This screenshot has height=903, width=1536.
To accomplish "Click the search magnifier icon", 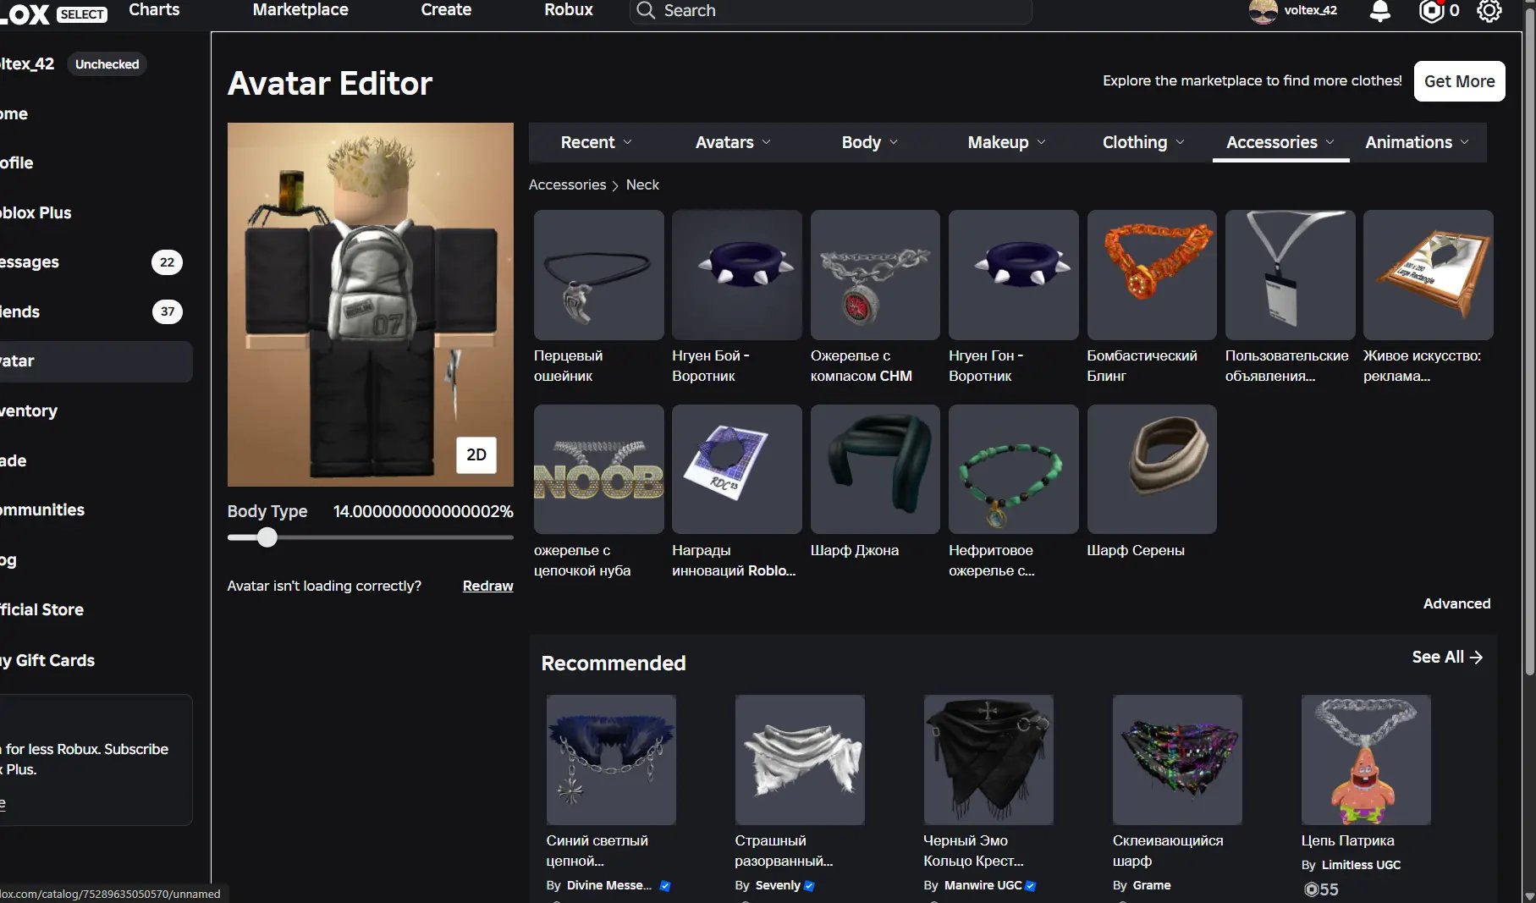I will pos(646,10).
